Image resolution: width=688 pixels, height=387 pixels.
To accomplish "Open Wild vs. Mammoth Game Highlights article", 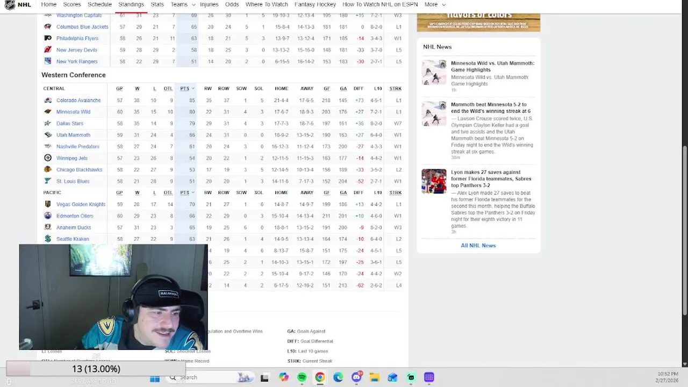I will (x=492, y=66).
